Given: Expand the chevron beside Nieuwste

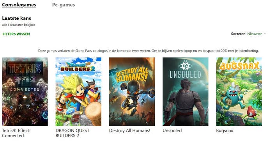Looking at the screenshot, I should 265,34.
